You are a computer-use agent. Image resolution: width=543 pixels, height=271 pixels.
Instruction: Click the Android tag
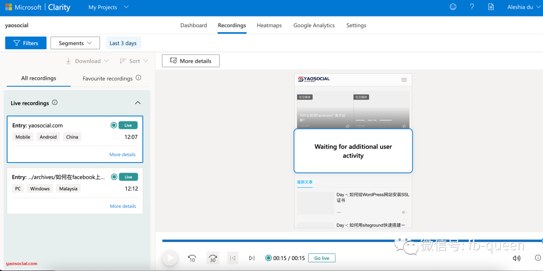[x=48, y=137]
